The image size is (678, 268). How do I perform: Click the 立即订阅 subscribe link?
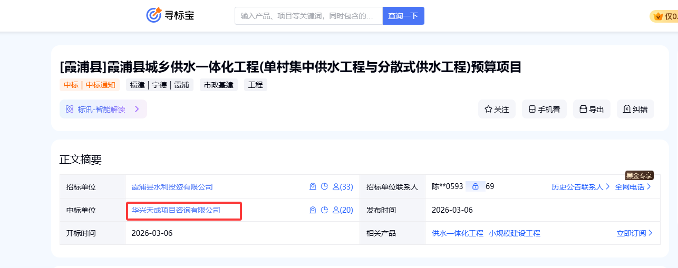635,233
